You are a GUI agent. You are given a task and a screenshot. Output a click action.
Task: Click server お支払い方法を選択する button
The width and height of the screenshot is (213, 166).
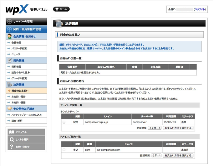[178, 128]
